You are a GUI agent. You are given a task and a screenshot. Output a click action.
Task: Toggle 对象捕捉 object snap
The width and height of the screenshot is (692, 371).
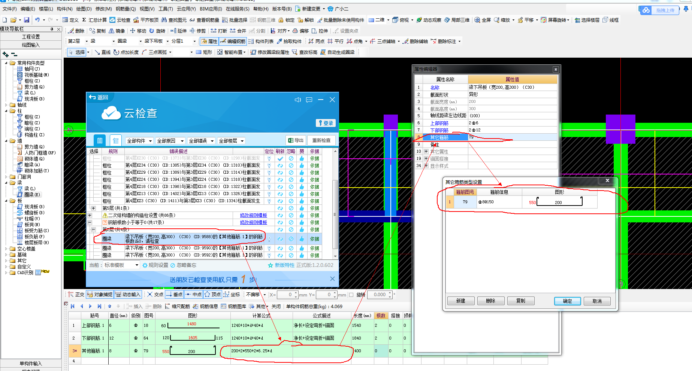coord(100,295)
